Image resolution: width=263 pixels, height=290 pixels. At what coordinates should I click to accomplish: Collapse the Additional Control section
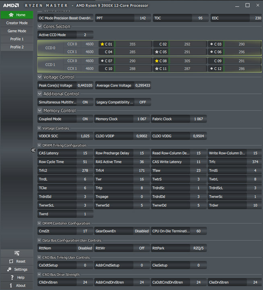click(x=39, y=93)
